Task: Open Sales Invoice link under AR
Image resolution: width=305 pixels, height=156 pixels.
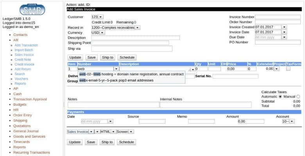Action: 24,55
